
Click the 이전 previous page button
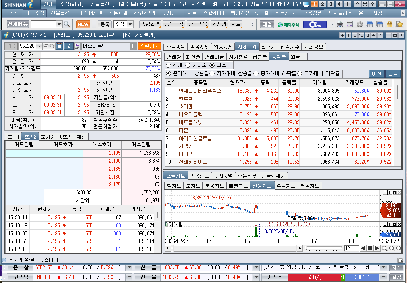click(376, 74)
